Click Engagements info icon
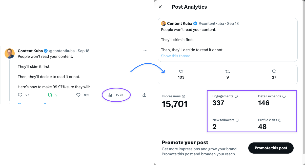The image size is (305, 165). 236,96
